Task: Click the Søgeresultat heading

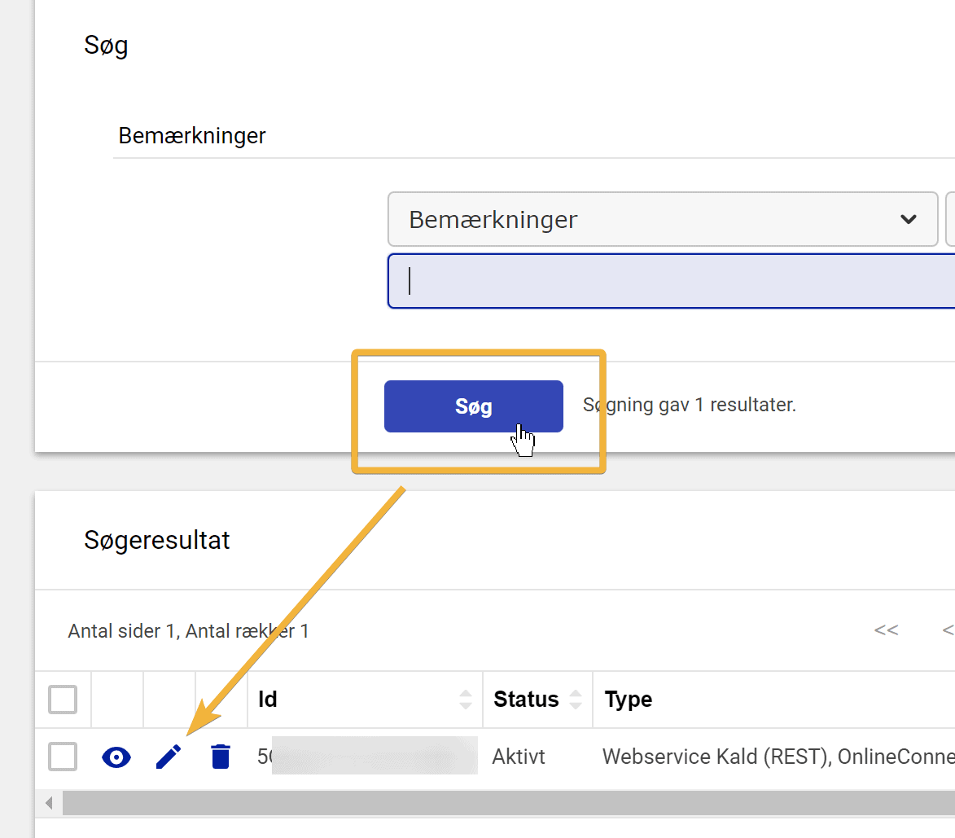Action: tap(156, 540)
